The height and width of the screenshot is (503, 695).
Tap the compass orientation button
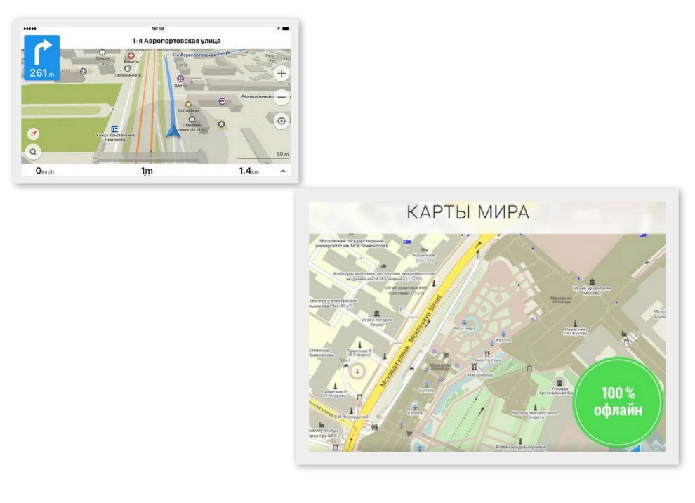(33, 133)
